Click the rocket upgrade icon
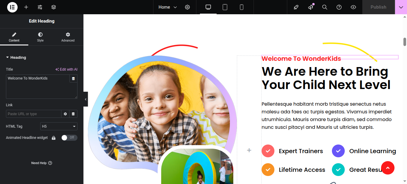The image size is (407, 184). pyautogui.click(x=296, y=7)
